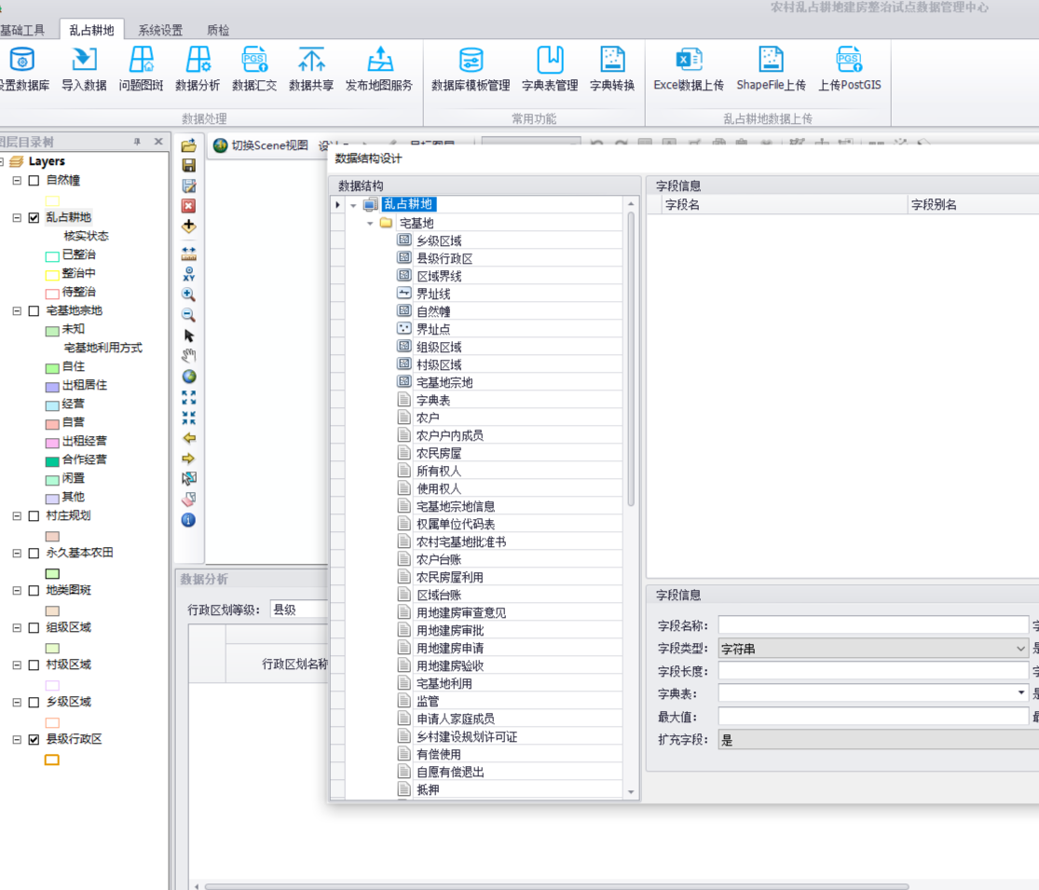
Task: Close the 图层目录树 panel
Action: tap(158, 141)
